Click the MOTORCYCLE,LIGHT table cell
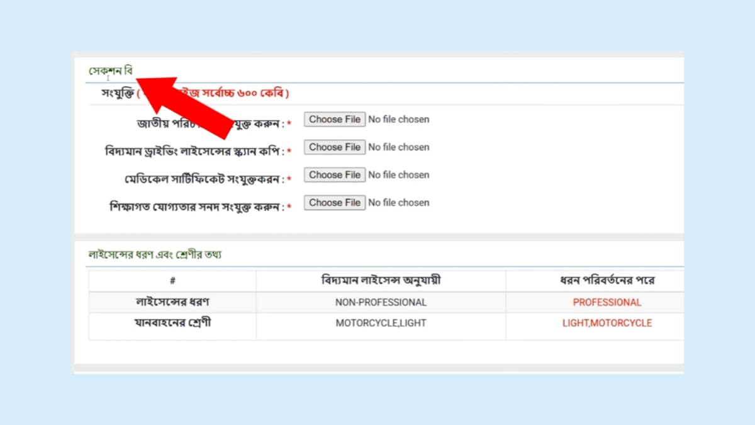This screenshot has width=755, height=425. (x=380, y=323)
